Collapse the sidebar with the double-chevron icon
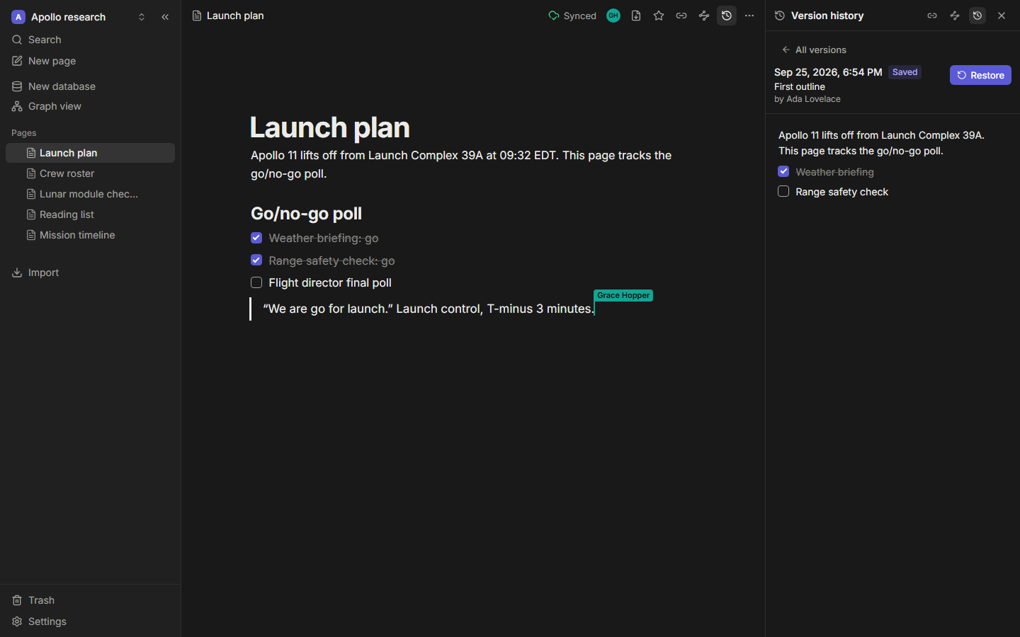1020x637 pixels. 165,17
